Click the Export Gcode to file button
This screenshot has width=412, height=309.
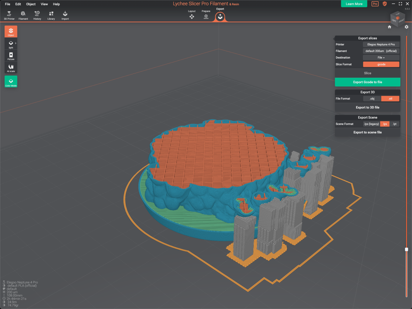367,82
